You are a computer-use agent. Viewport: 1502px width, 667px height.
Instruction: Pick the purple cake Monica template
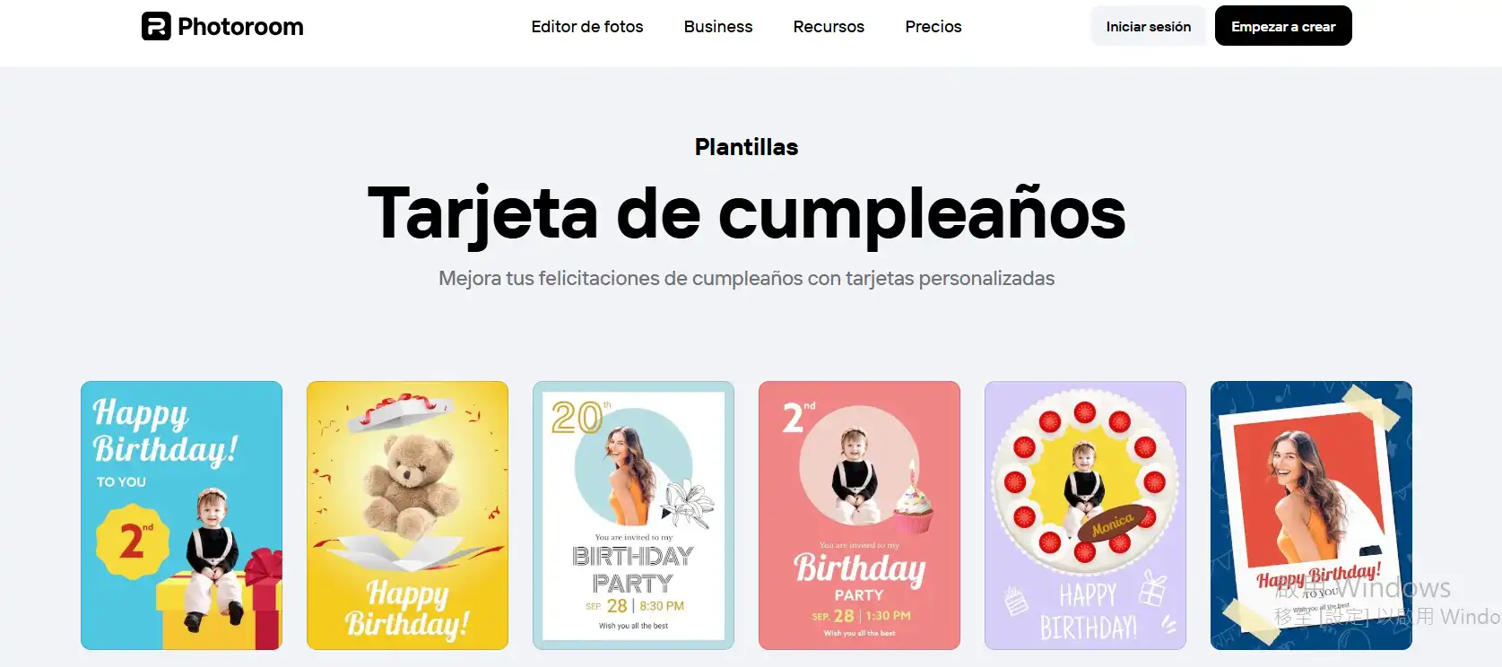1085,515
